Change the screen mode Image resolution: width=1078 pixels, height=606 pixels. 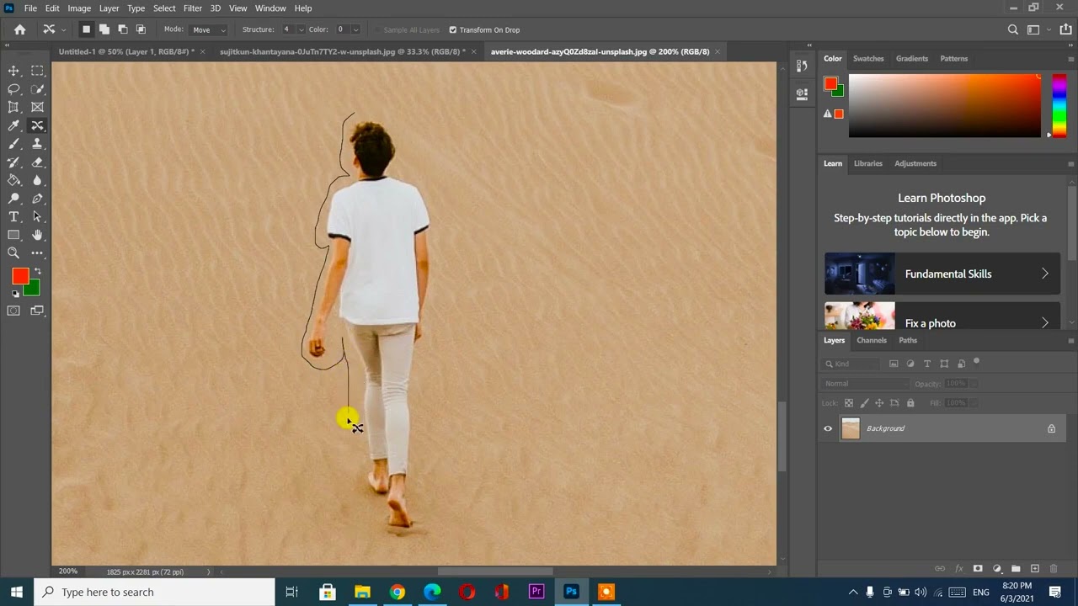pyautogui.click(x=37, y=311)
